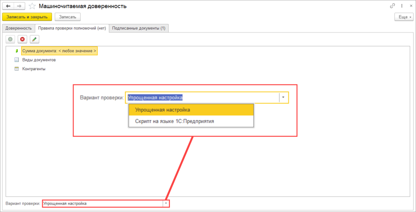
Task: Open Подписанные документы (1) tab
Action: click(x=139, y=28)
